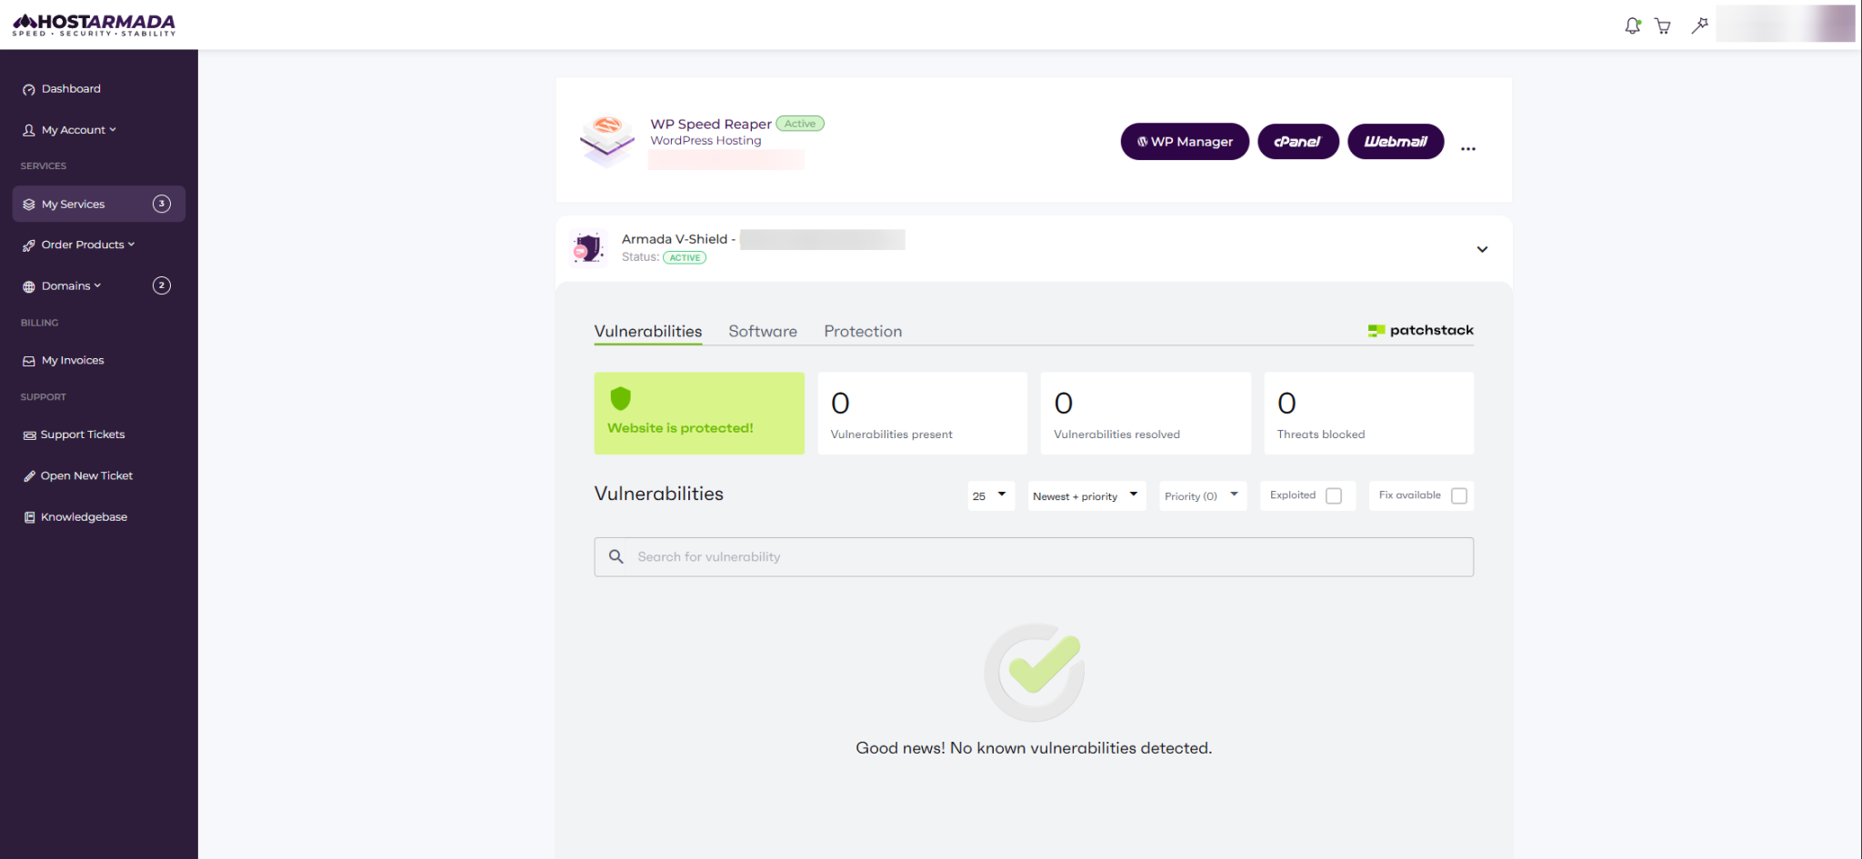The width and height of the screenshot is (1862, 859).
Task: Switch to the Protection tab
Action: (x=863, y=332)
